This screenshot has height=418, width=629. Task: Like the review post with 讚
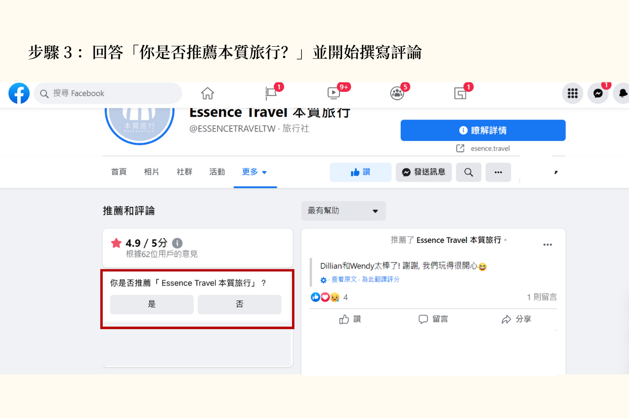[350, 319]
